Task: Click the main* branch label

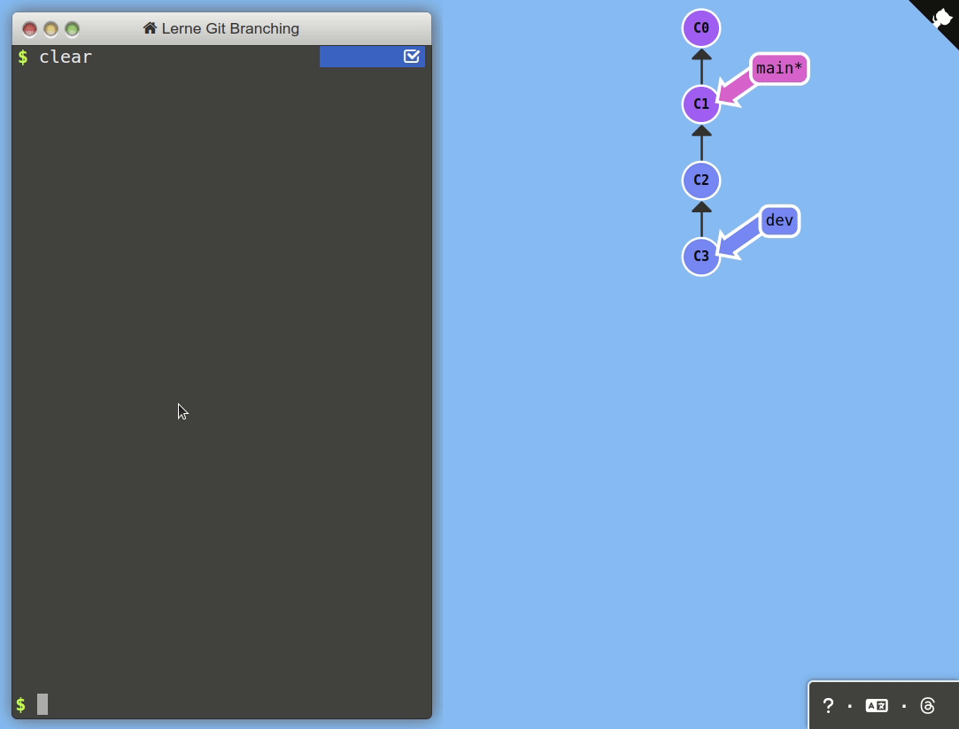Action: [x=779, y=69]
